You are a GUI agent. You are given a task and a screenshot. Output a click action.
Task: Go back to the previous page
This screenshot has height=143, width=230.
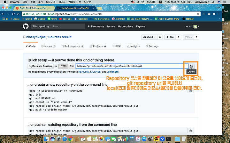(3, 14)
